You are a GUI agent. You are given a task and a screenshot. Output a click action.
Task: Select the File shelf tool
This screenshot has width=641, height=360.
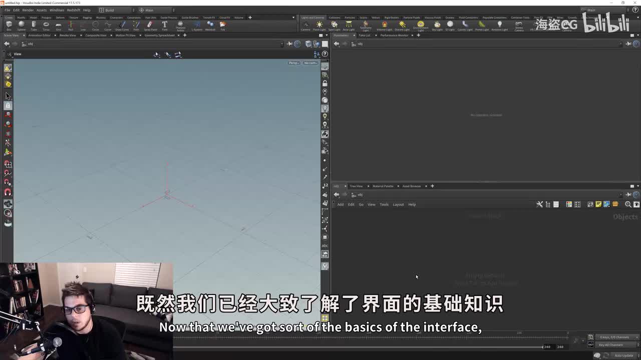pos(223,25)
